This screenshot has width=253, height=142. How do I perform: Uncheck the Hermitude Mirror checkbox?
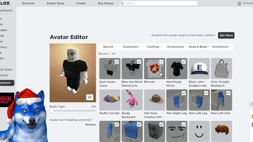(x=183, y=62)
